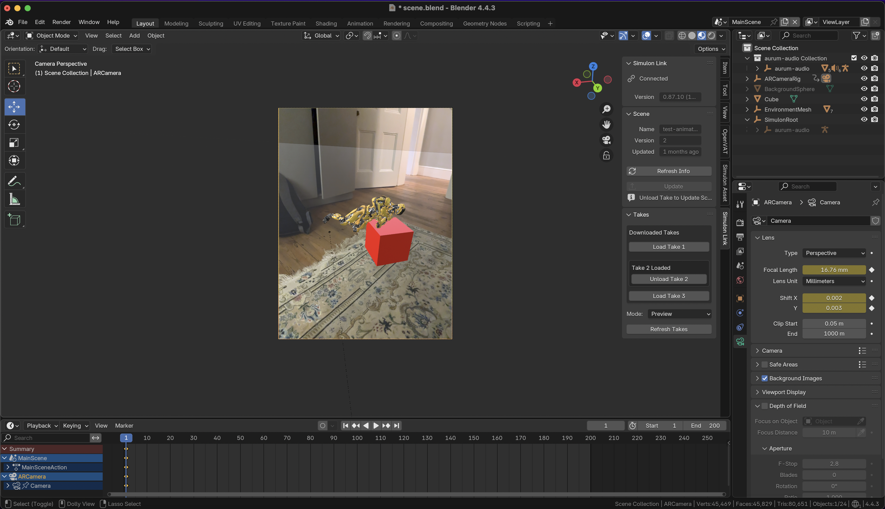Image resolution: width=885 pixels, height=509 pixels.
Task: Click the Load Take 3 button
Action: pos(669,296)
